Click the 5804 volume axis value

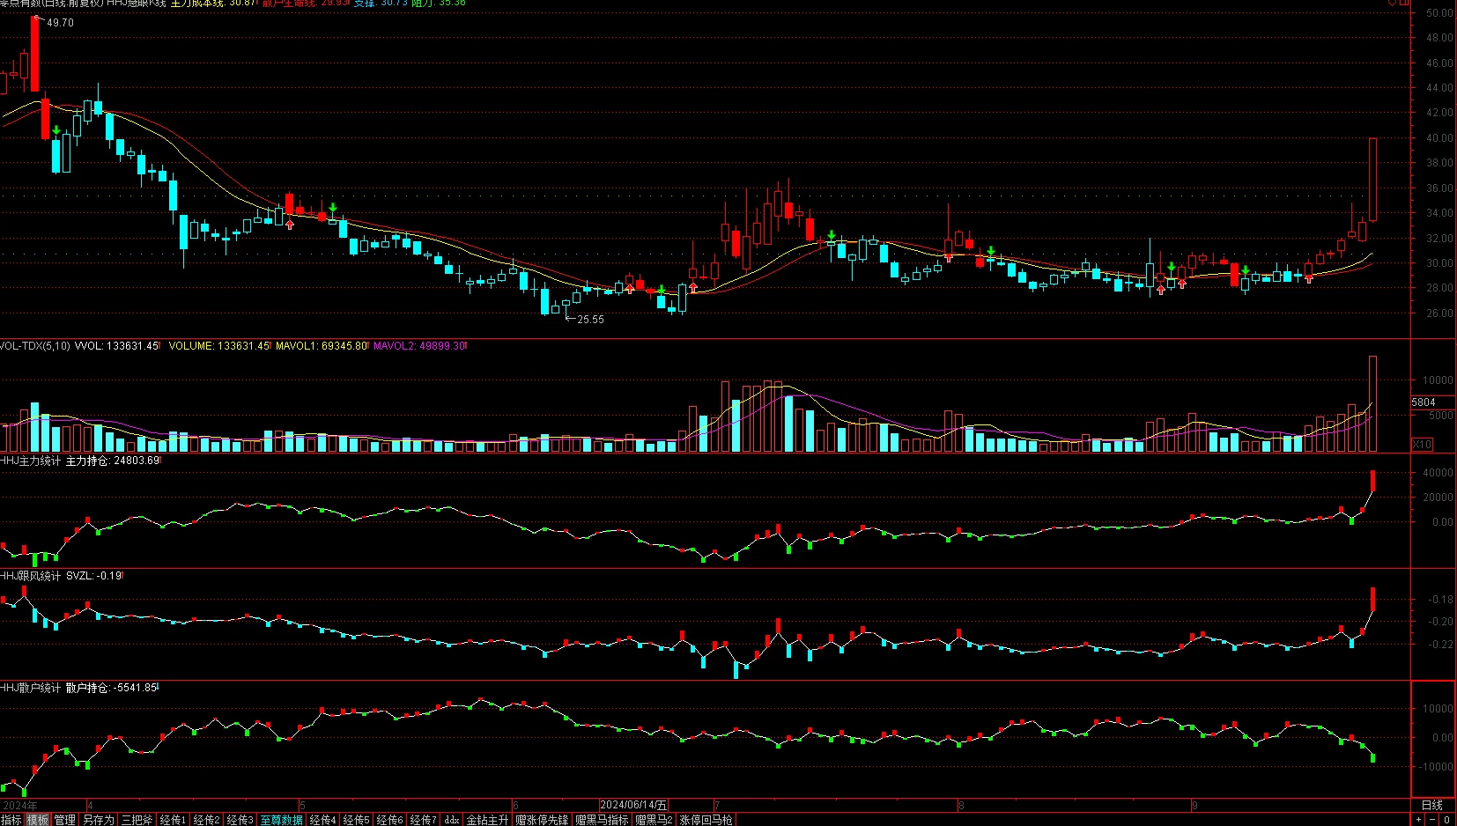point(1424,402)
